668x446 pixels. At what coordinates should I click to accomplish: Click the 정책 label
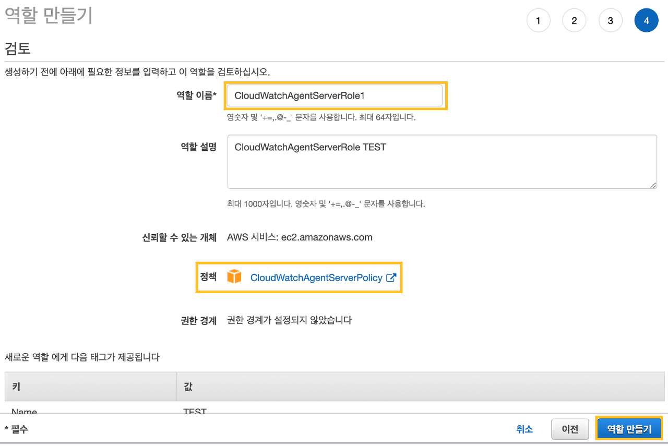click(x=208, y=276)
